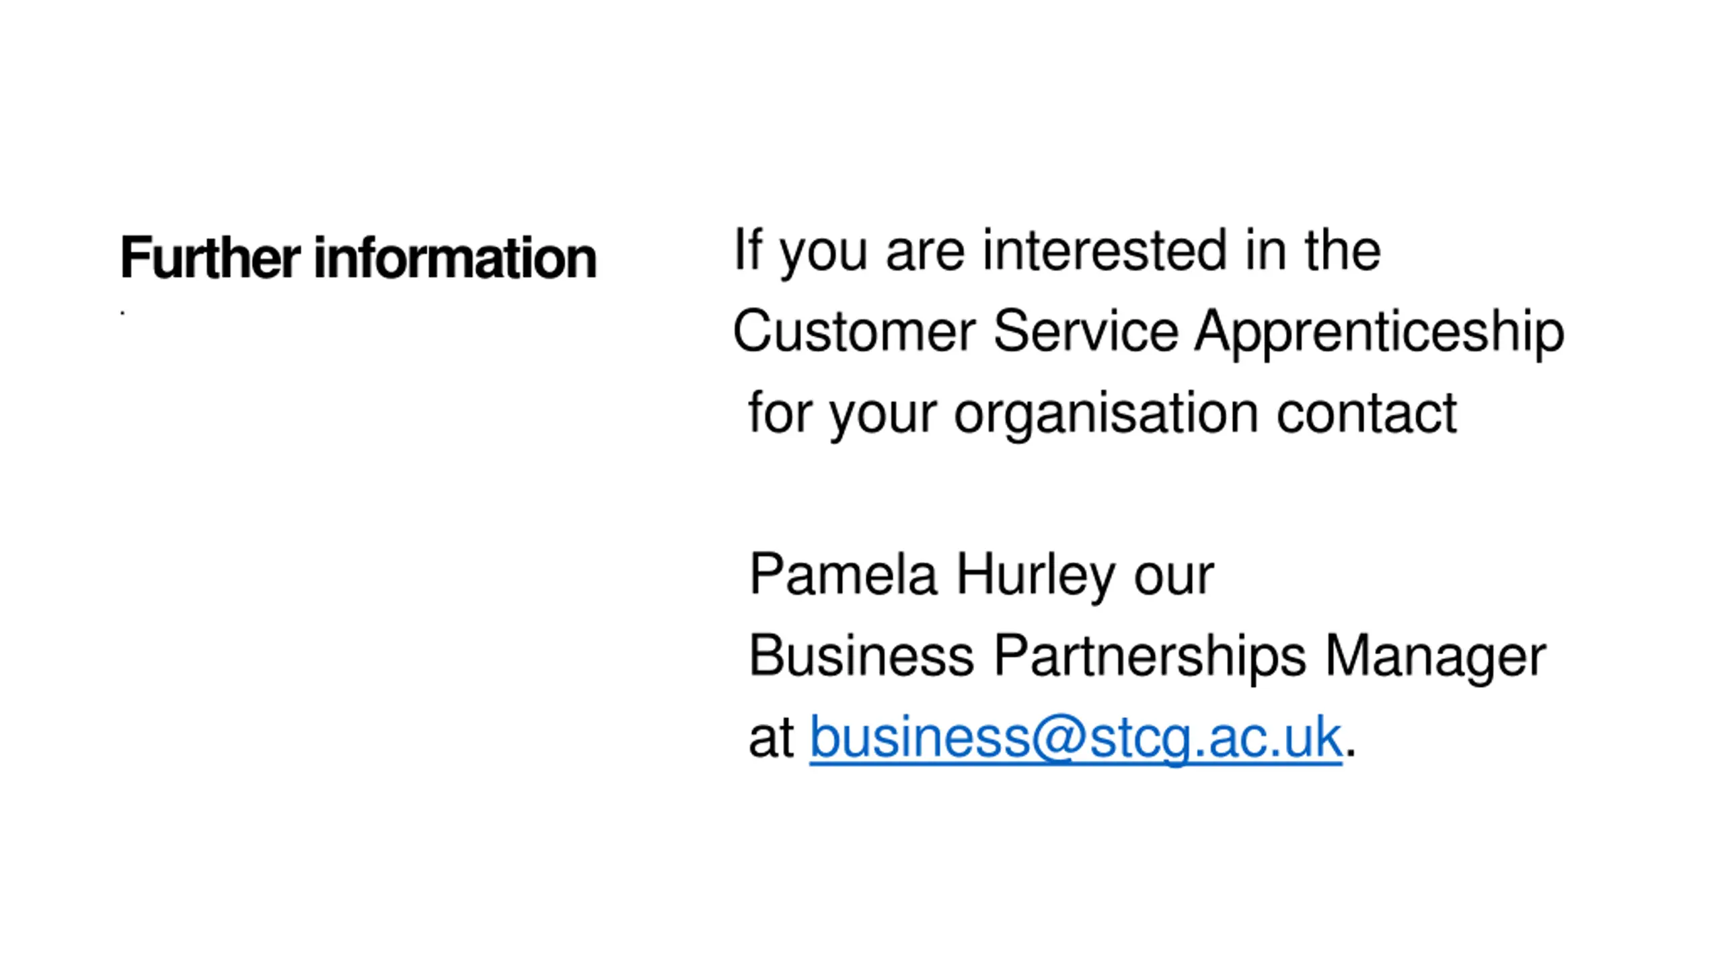Click the word "your" before organisation
Image resolution: width=1722 pixels, height=968 pixels.
[x=883, y=414]
